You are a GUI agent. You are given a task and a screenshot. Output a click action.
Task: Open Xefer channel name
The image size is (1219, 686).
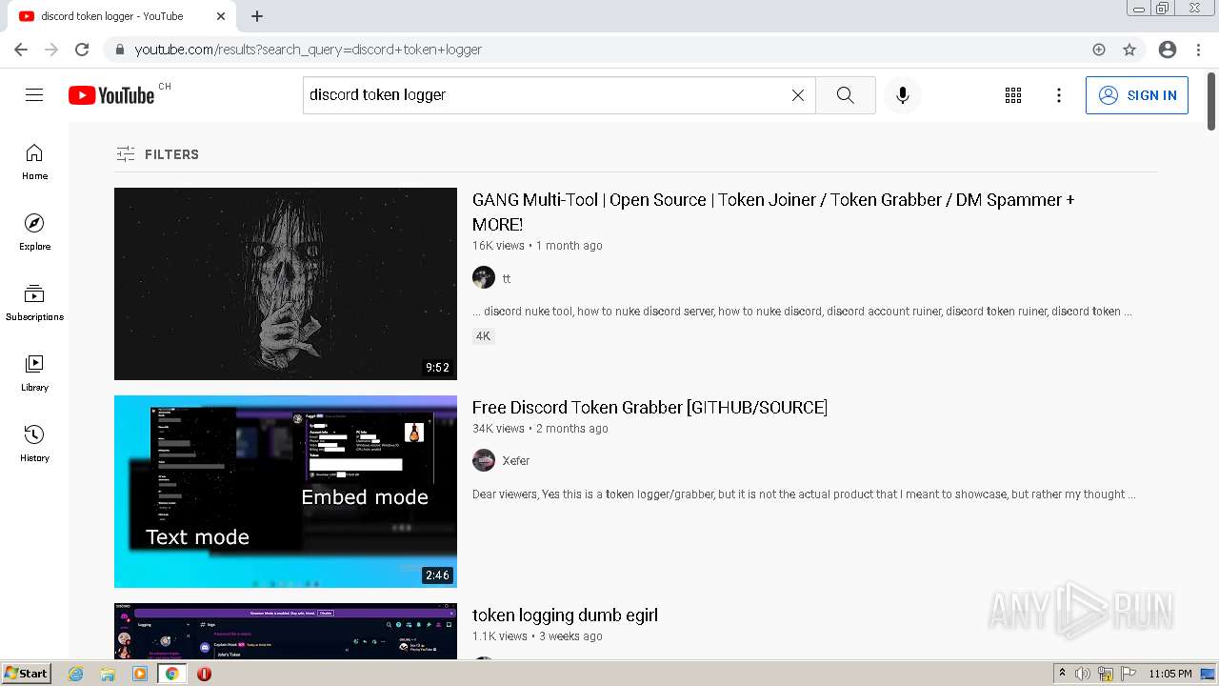coord(516,460)
